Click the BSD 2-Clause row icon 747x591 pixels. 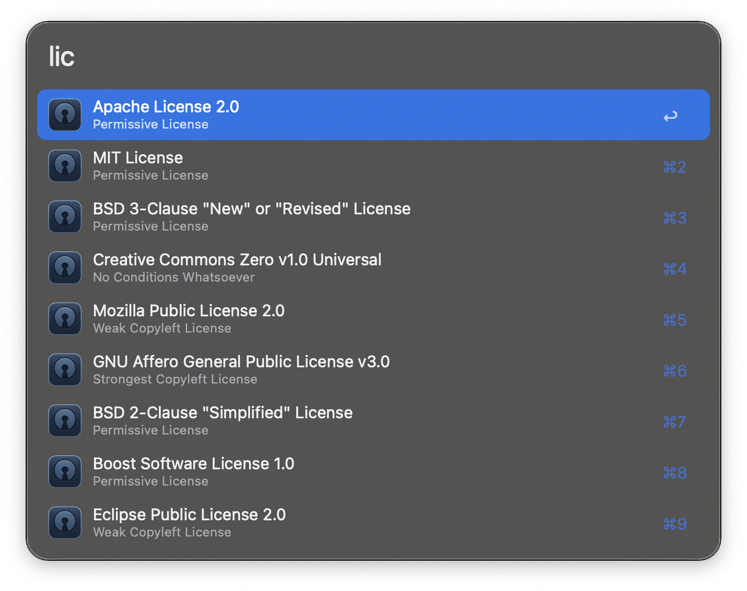click(64, 420)
